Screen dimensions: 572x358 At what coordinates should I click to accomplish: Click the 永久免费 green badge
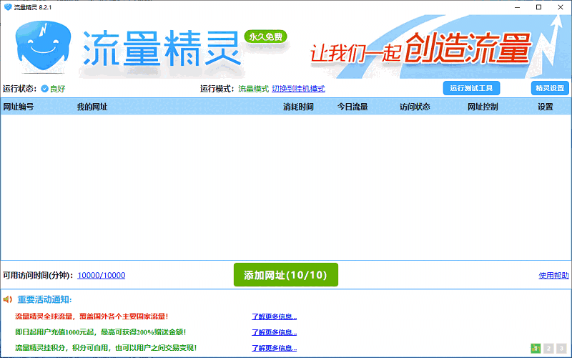click(265, 37)
